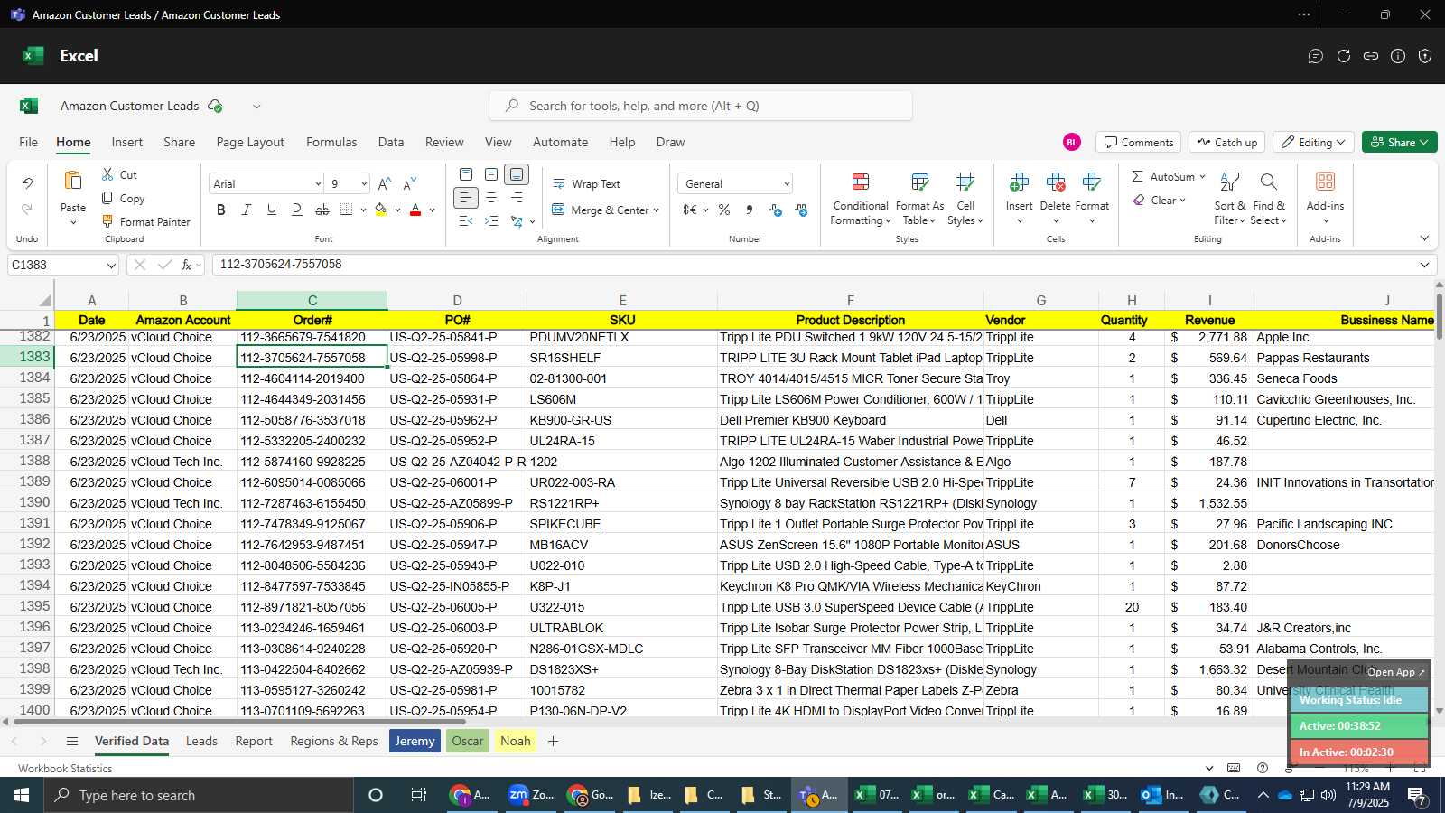Toggle Bottom Align vertical alignment
The height and width of the screenshot is (813, 1445).
(517, 173)
